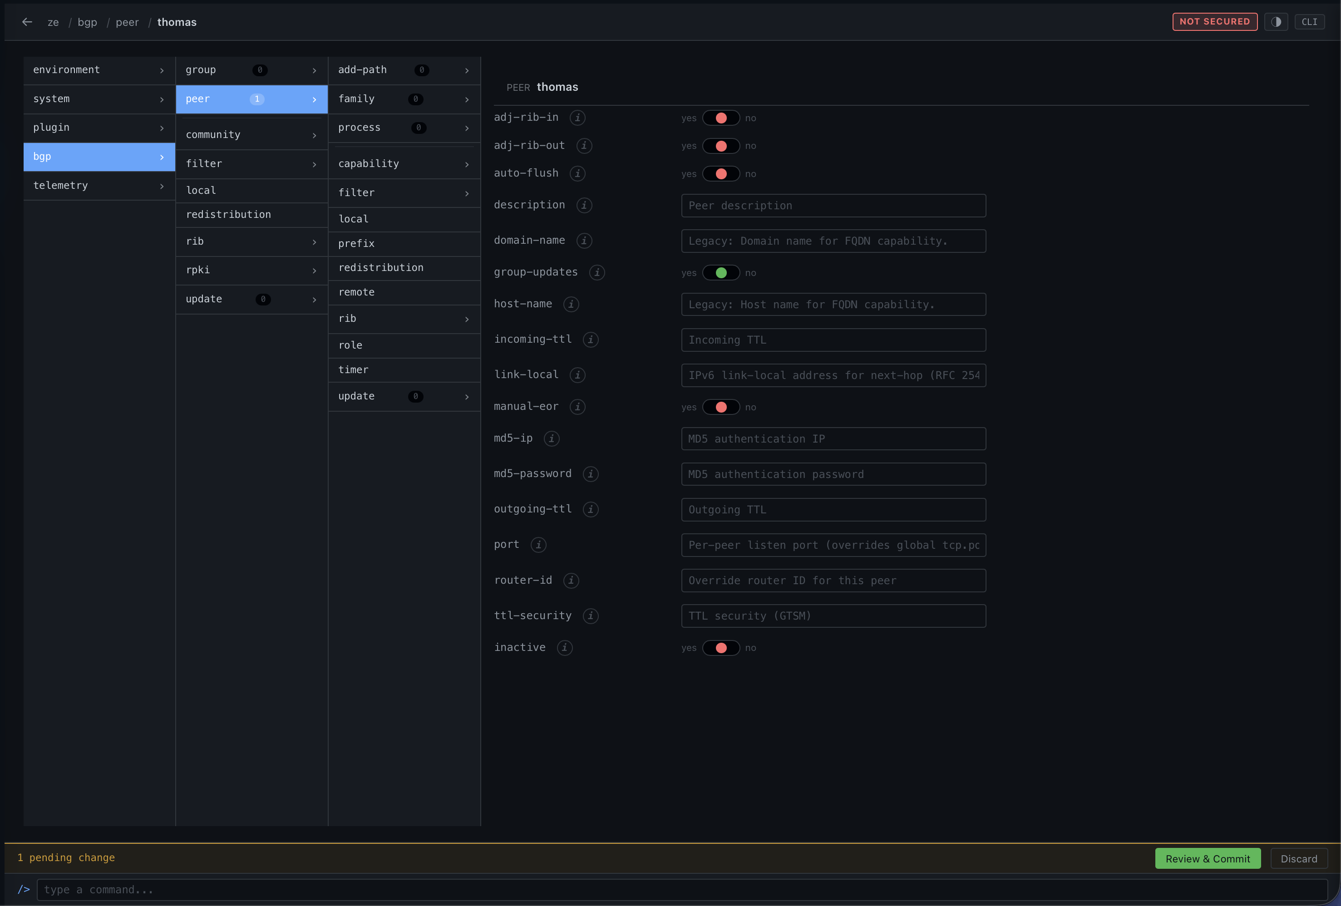Open timer in the peer column
This screenshot has width=1341, height=906.
(404, 370)
